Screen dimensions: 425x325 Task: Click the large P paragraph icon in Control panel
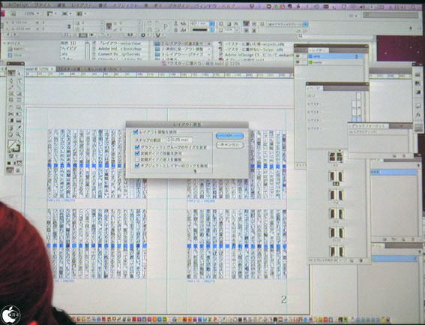[x=166, y=26]
